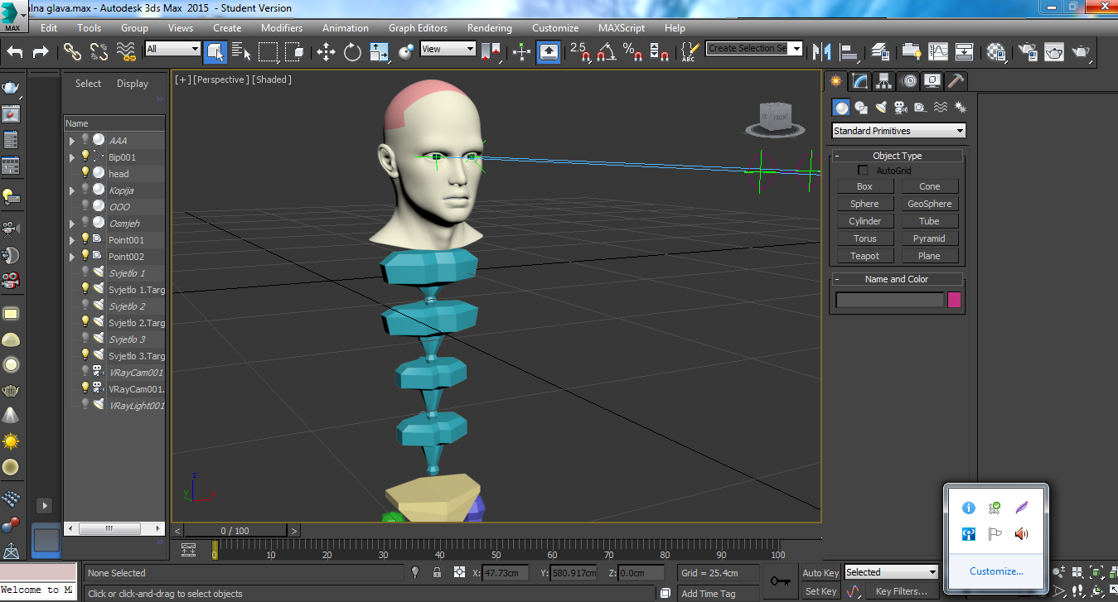The width and height of the screenshot is (1118, 602).
Task: Switch to Shapes creation category
Action: coord(861,107)
